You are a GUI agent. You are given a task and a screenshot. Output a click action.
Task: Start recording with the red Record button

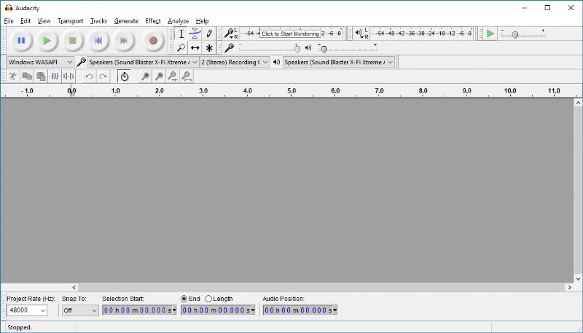(153, 41)
